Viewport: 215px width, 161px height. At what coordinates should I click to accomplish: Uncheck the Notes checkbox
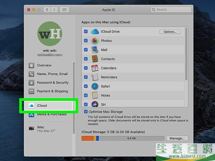86,95
